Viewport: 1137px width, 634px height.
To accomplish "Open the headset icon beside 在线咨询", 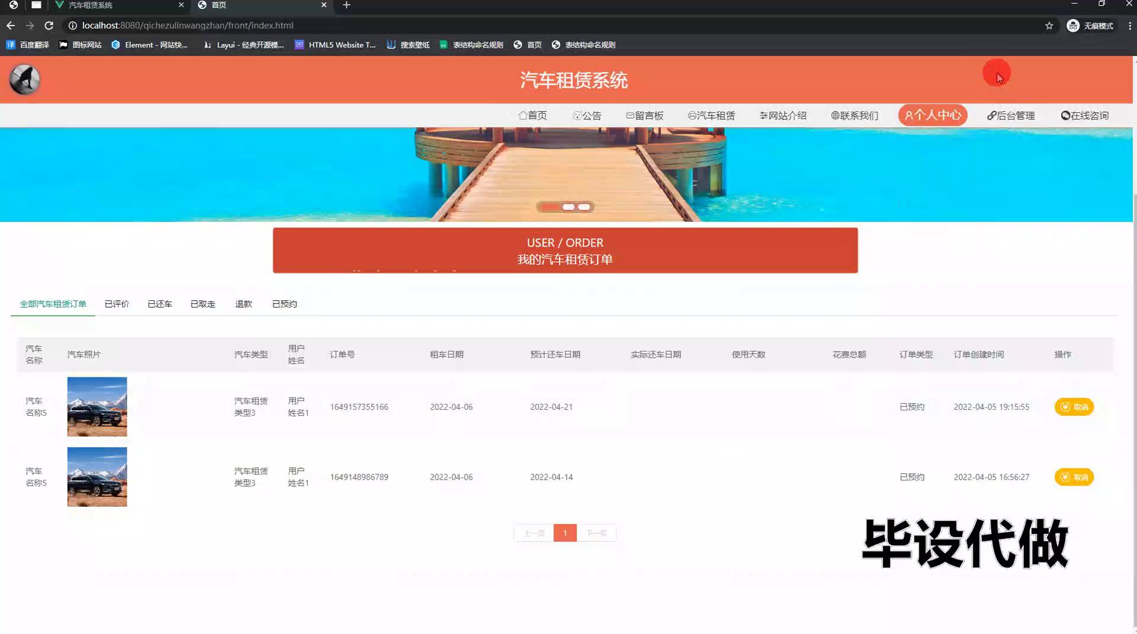I will pos(1065,115).
